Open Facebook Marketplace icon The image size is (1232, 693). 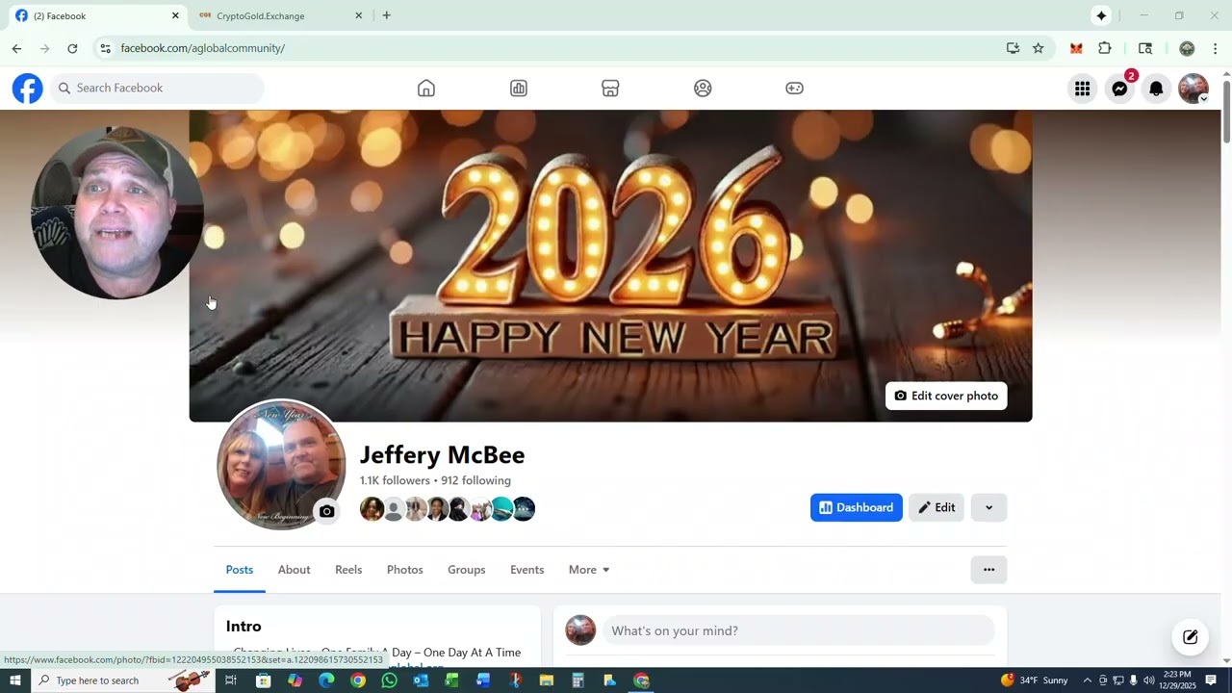point(610,89)
